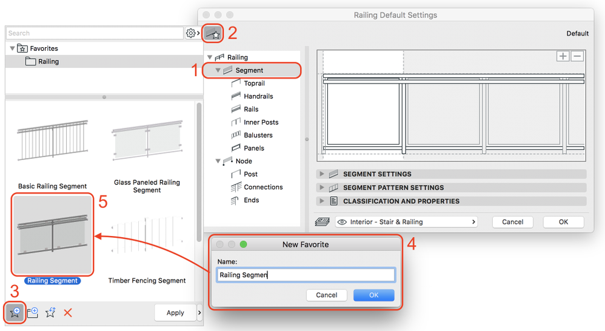Click Cancel in Railing Default Settings

click(x=512, y=222)
